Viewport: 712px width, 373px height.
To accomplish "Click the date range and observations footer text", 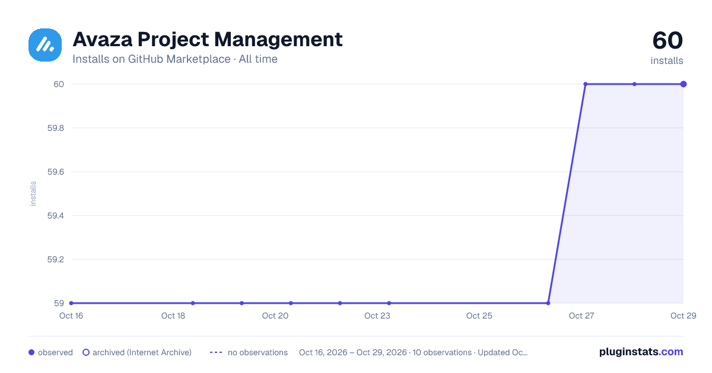I will point(414,352).
